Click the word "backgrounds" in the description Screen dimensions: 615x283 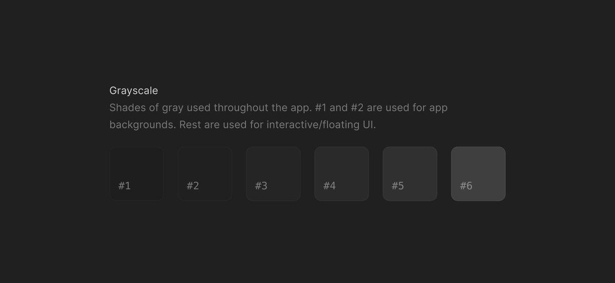pos(143,125)
